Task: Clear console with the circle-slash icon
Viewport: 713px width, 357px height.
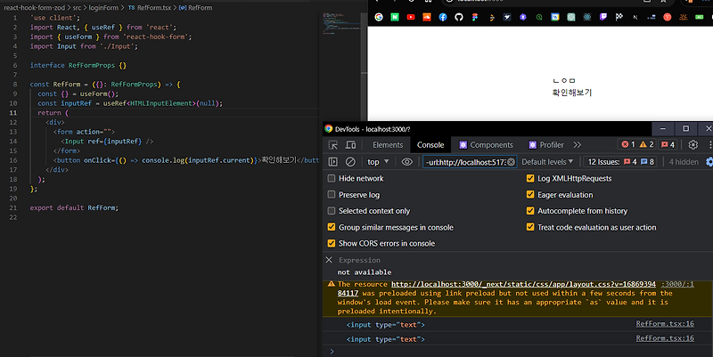Action: click(x=350, y=162)
